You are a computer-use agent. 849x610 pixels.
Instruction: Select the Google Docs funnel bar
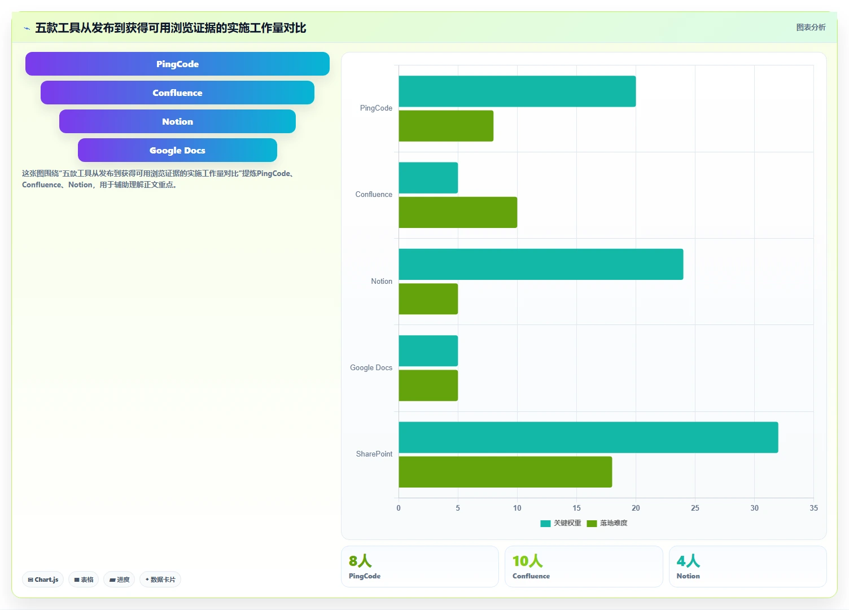pyautogui.click(x=177, y=150)
